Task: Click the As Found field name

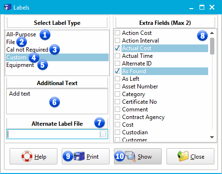Action: click(134, 71)
